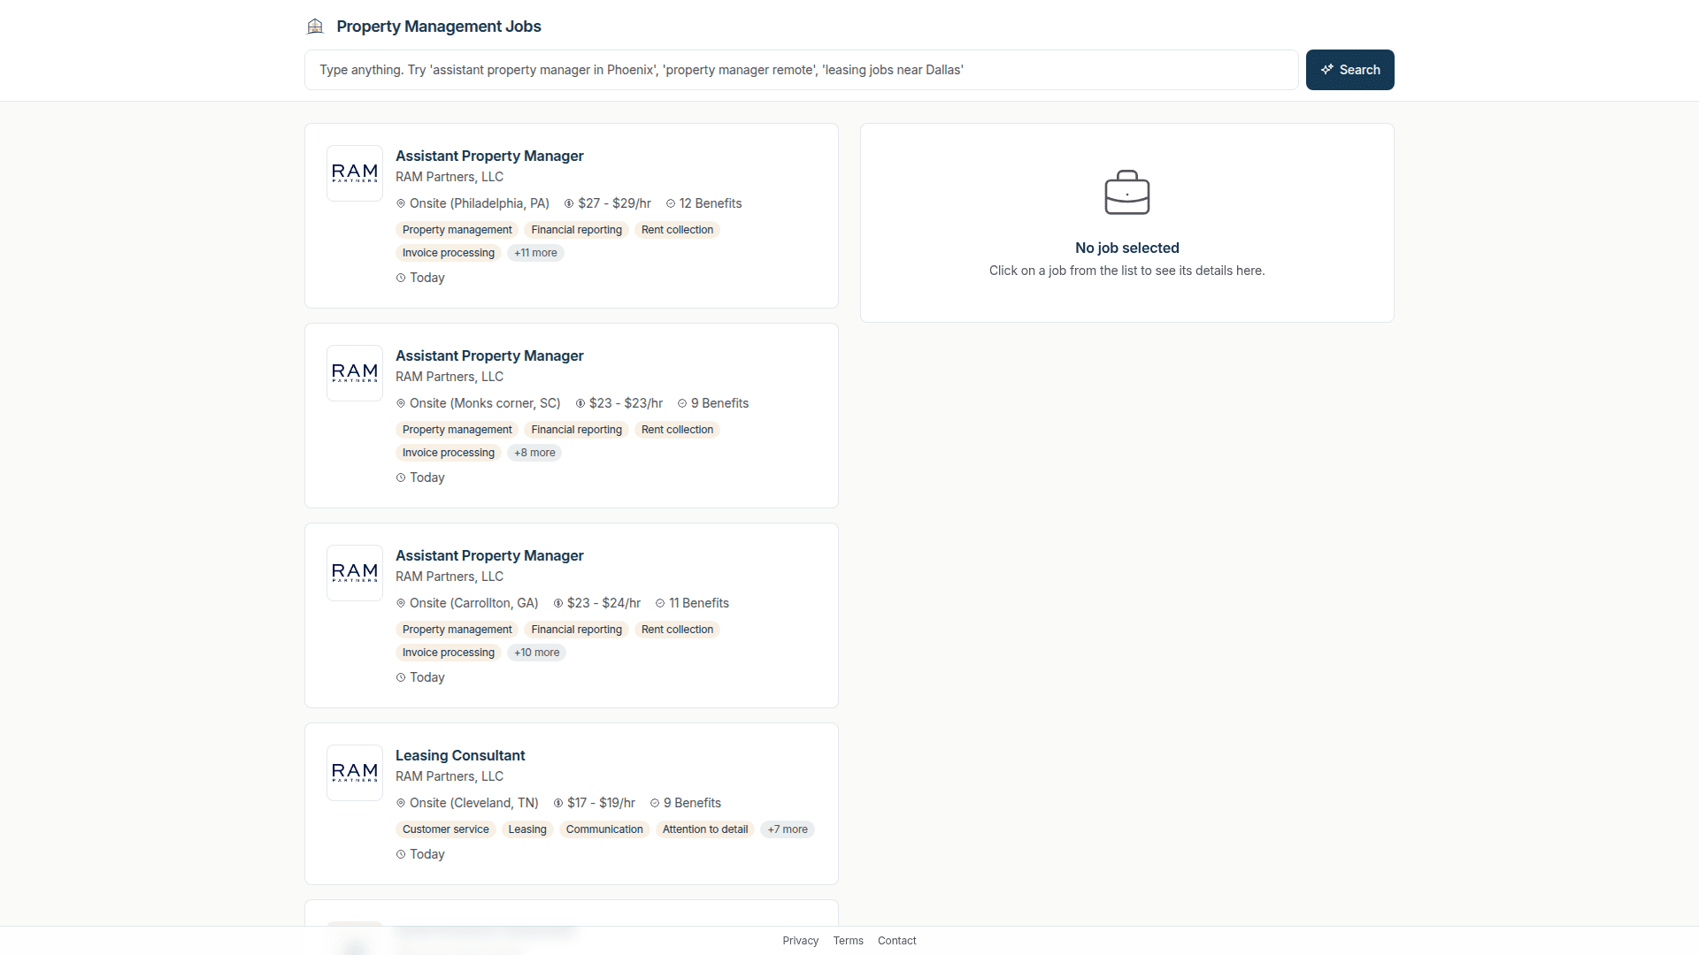Viewport: 1699px width, 955px height.
Task: Click the salary icon next to $27 - $29/hr
Action: pos(569,203)
